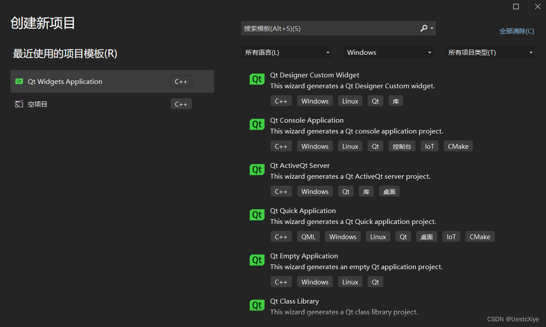Click Qt icon of Qt Console Application
Viewport: 546px width, 327px height.
coord(257,124)
